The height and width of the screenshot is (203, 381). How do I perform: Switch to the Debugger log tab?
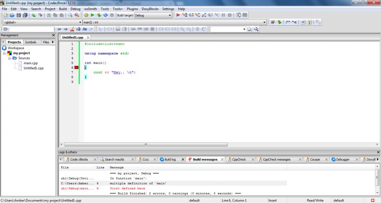(343, 160)
